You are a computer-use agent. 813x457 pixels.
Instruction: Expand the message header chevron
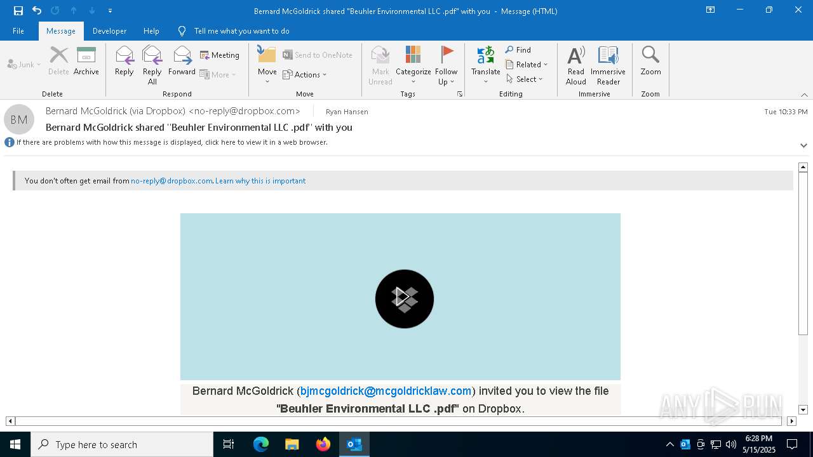[x=803, y=145]
